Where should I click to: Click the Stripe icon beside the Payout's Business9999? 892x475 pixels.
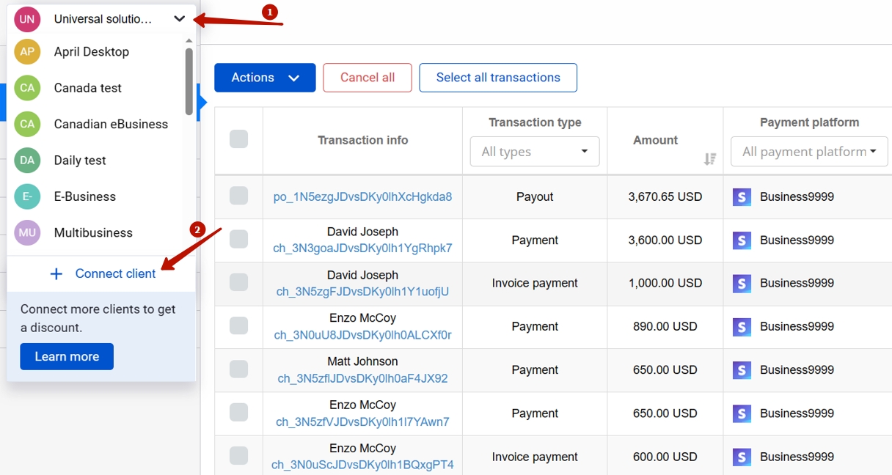point(742,196)
